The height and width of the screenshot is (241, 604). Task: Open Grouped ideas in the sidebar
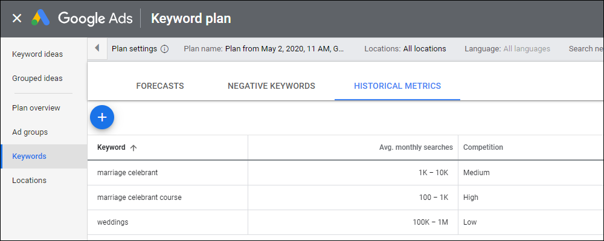37,78
